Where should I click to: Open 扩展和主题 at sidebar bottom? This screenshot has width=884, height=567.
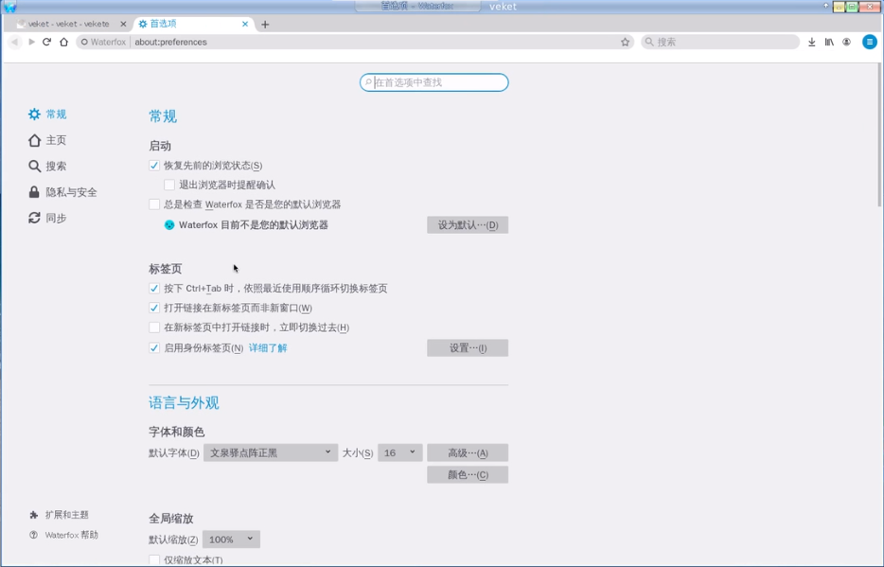(x=60, y=515)
